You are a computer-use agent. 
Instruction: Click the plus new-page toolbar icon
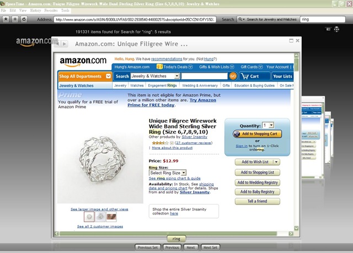pos(15,19)
